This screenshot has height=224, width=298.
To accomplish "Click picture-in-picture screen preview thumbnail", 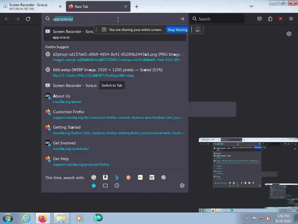I will pos(248,175).
